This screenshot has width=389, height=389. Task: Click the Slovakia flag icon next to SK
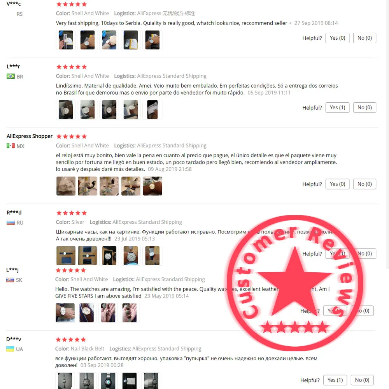[x=10, y=280]
